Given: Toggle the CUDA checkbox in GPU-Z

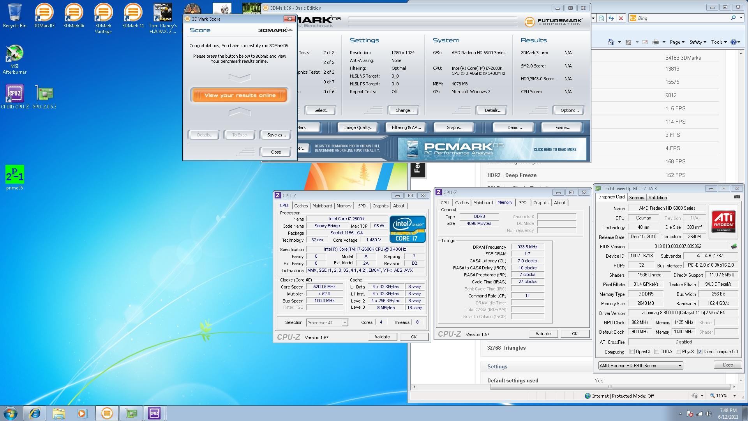Looking at the screenshot, I should click(657, 352).
